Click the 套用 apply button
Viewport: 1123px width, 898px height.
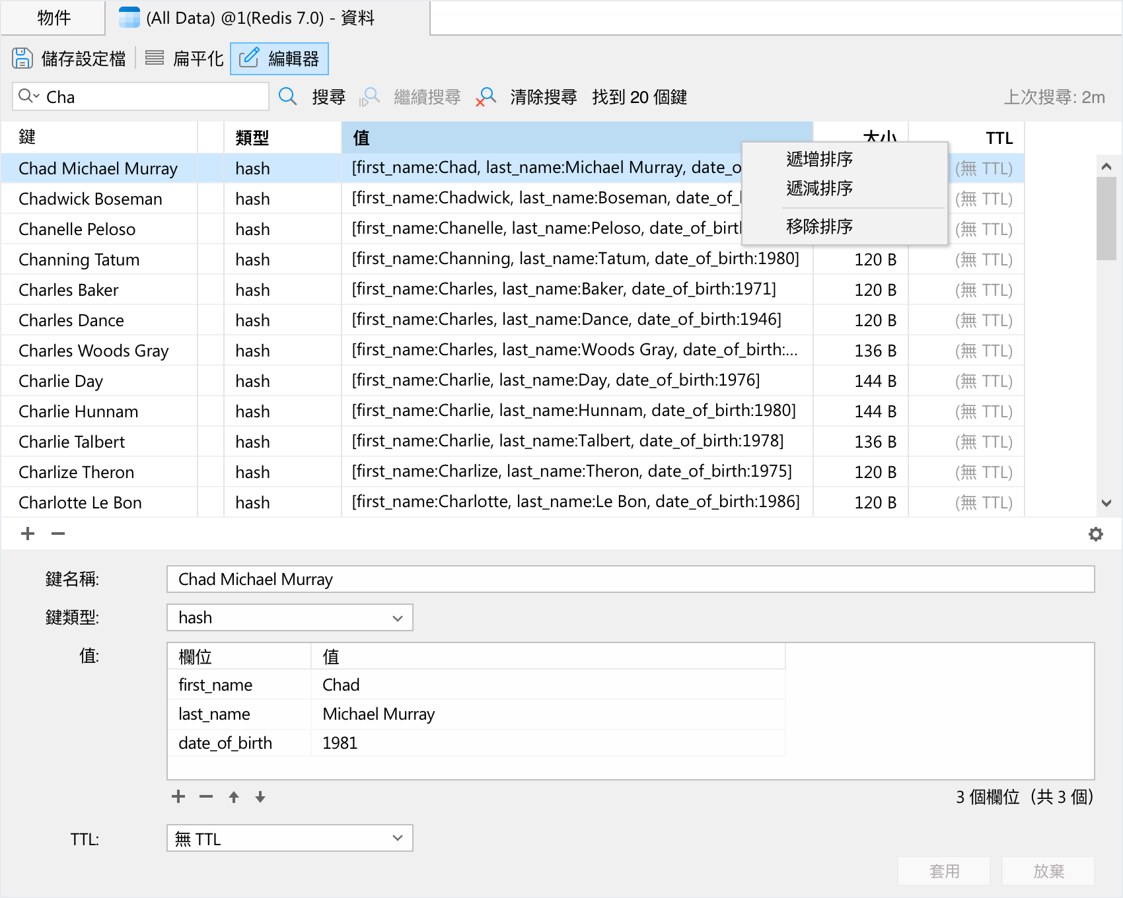click(x=944, y=871)
